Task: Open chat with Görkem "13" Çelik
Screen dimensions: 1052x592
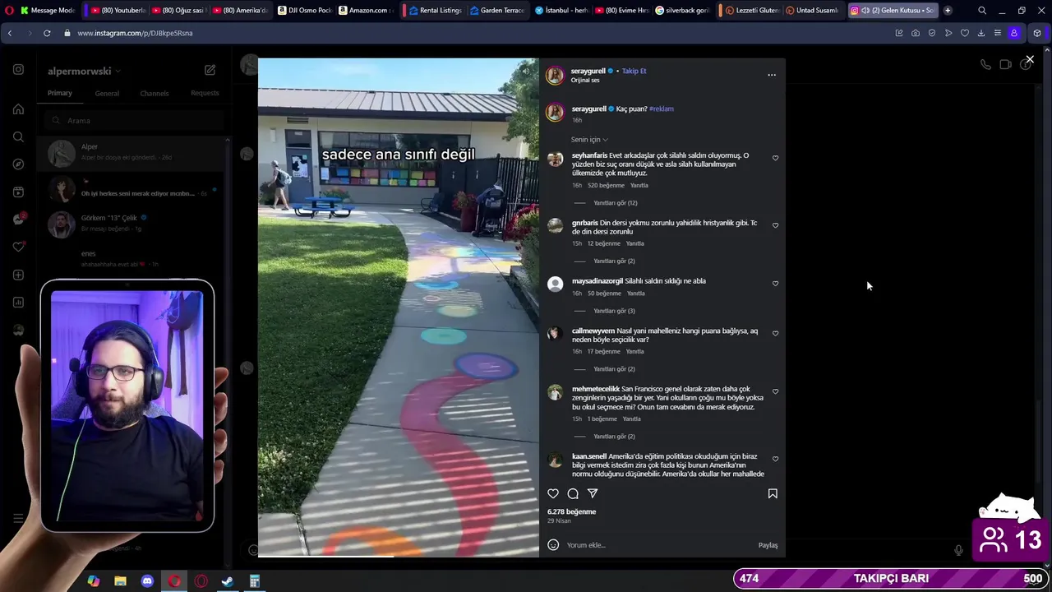Action: point(131,223)
